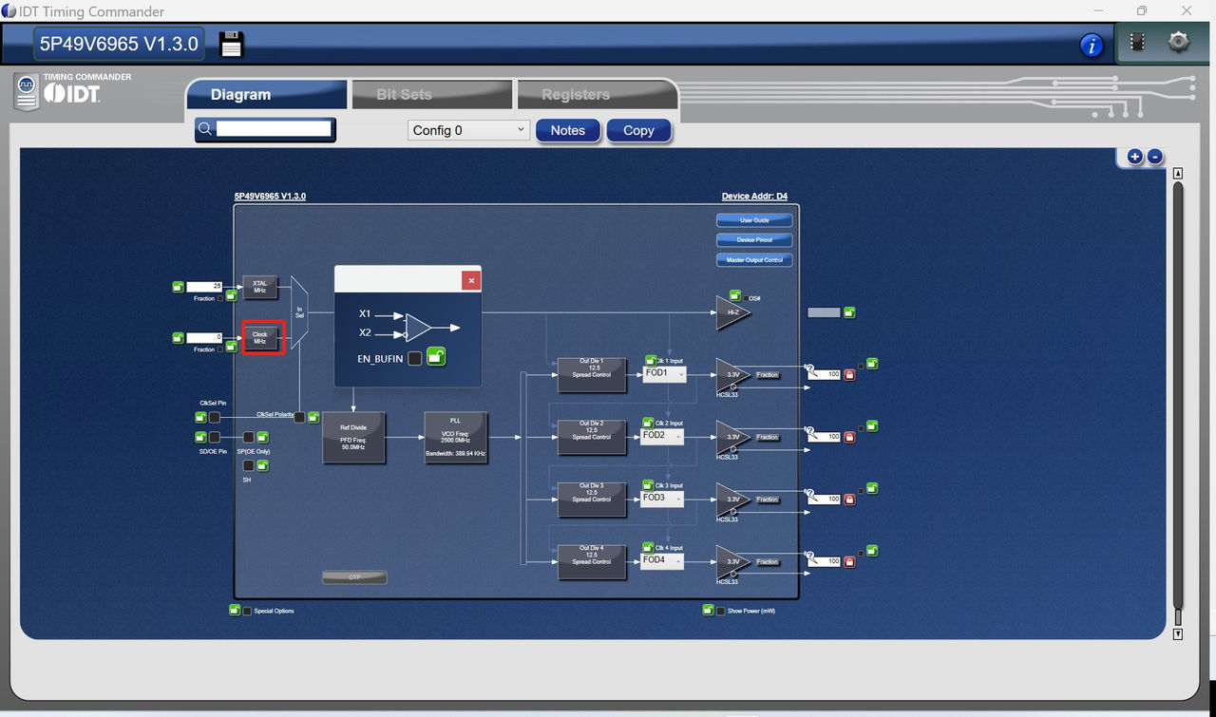Open the FOD2 Clk 2 Input dropdown
The width and height of the screenshot is (1216, 717).
tap(662, 436)
